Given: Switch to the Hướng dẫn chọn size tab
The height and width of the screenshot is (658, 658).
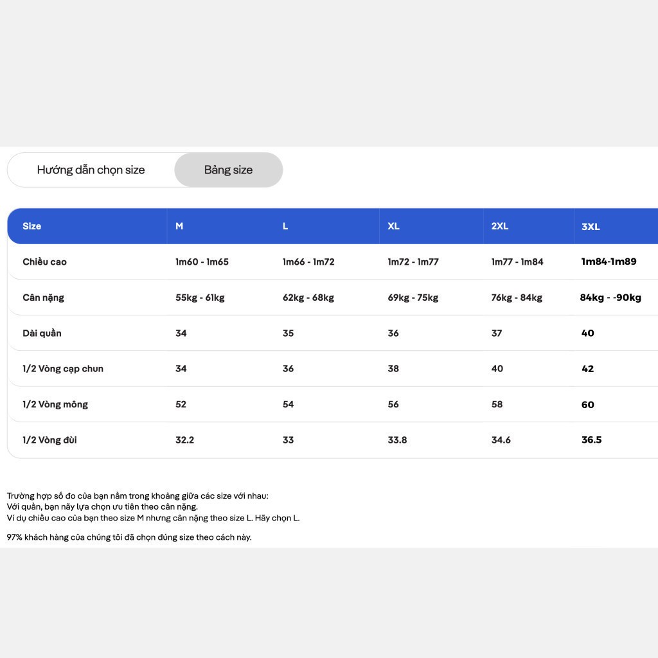Looking at the screenshot, I should [x=91, y=170].
